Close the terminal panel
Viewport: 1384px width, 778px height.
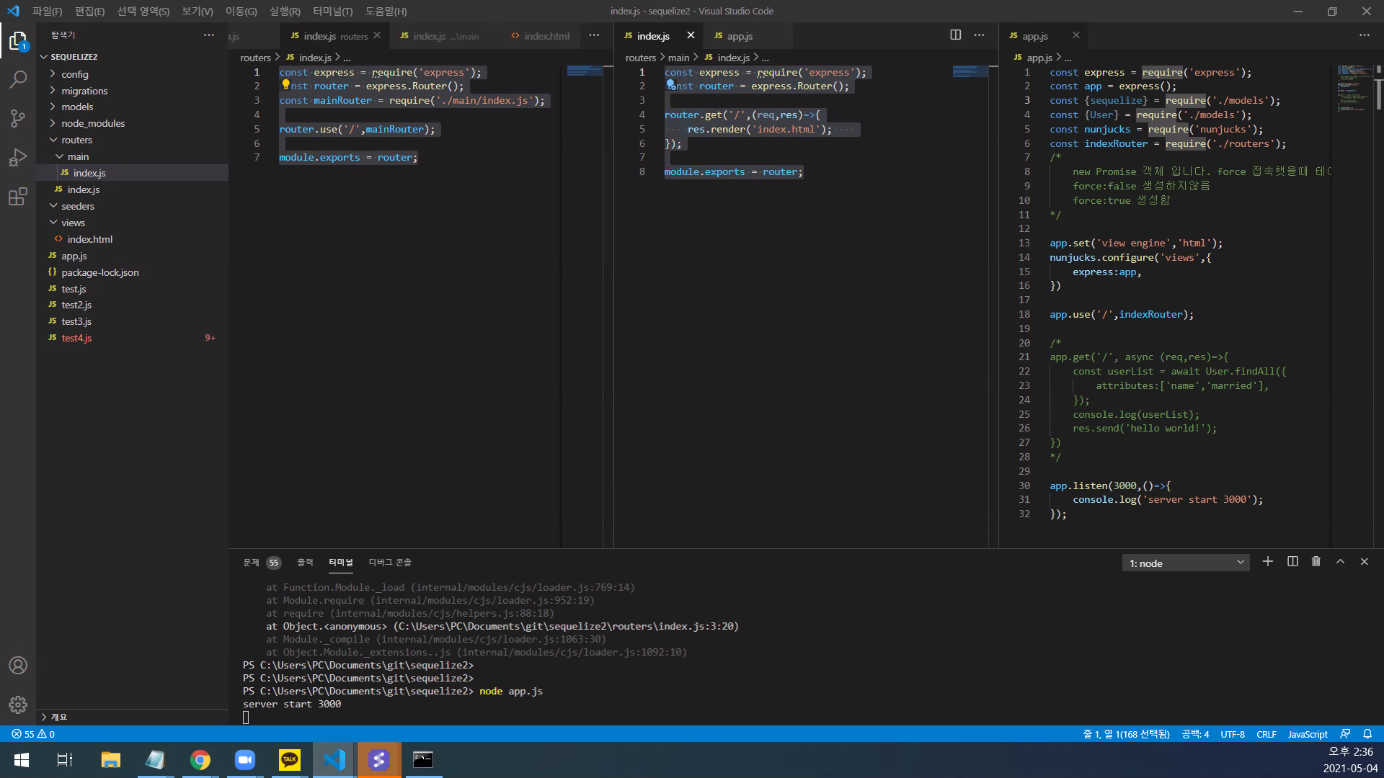coord(1364,562)
